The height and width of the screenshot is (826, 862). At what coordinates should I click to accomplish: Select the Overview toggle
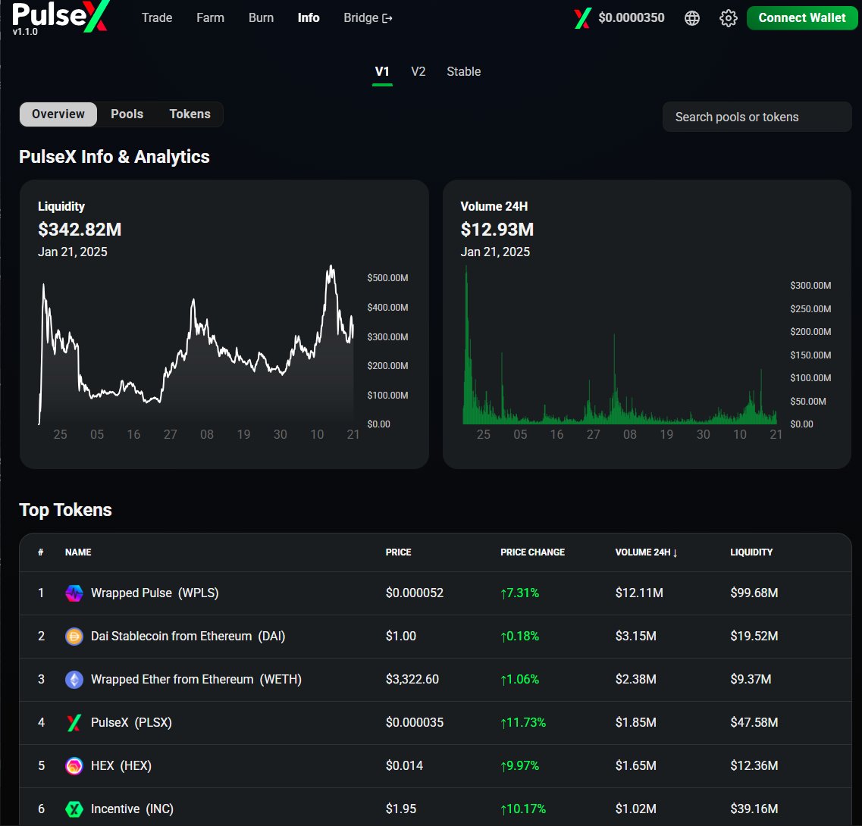point(58,114)
